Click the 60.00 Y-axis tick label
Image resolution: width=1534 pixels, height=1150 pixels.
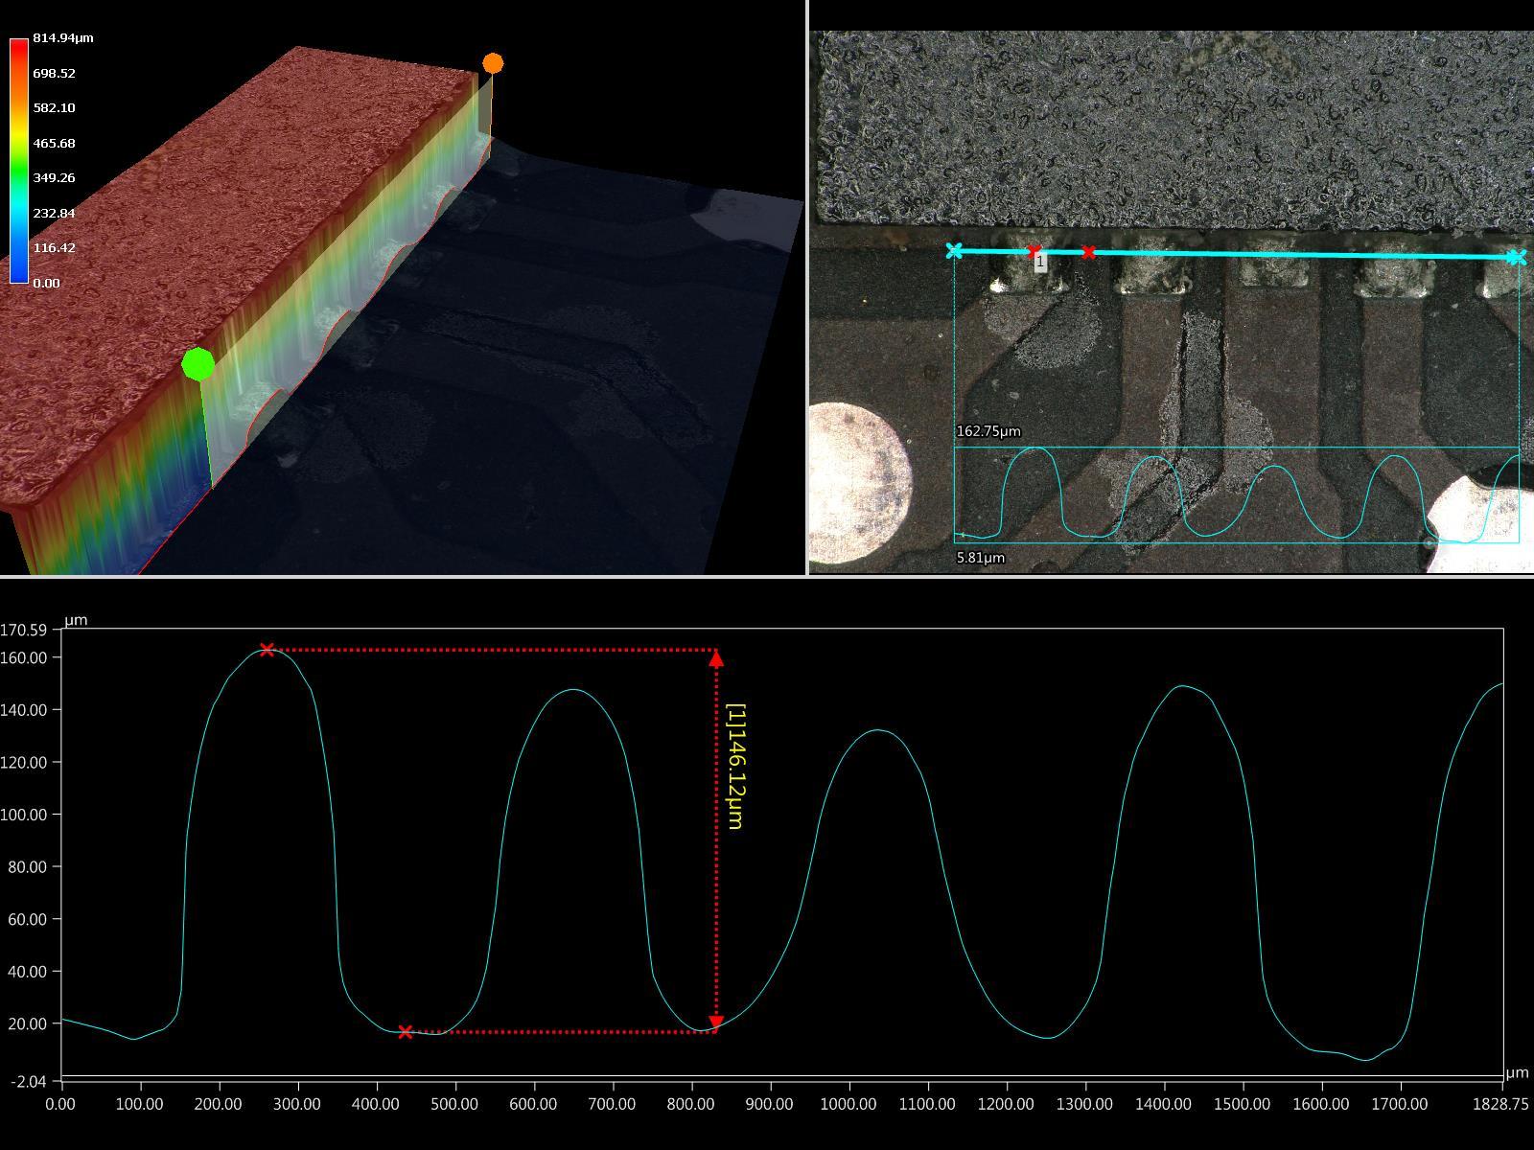click(x=28, y=919)
